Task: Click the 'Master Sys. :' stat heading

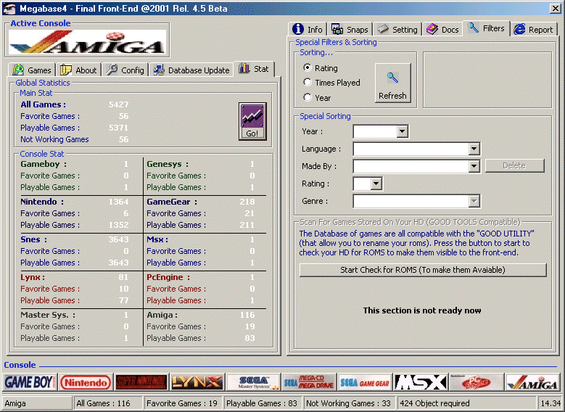Action: 48,315
